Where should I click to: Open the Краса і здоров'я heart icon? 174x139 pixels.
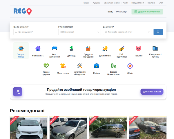tap(46, 65)
